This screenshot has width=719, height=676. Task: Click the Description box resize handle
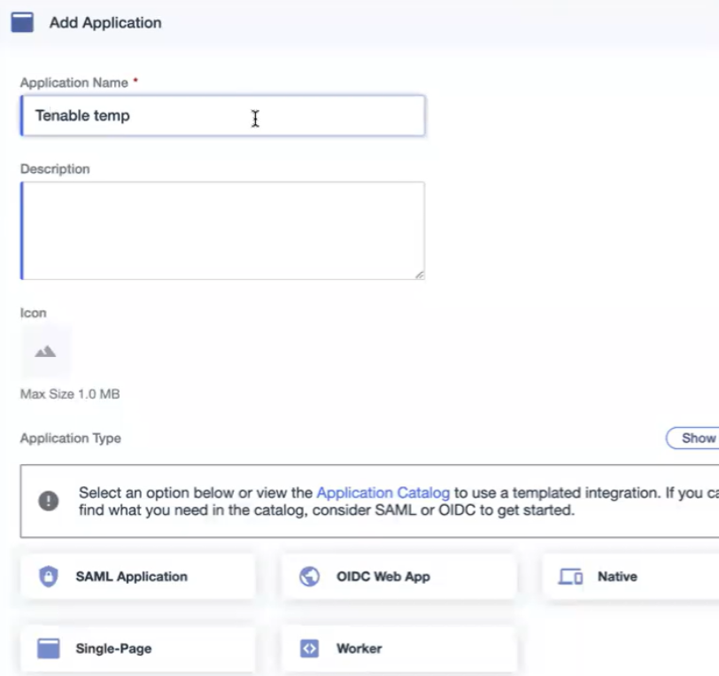pos(420,275)
